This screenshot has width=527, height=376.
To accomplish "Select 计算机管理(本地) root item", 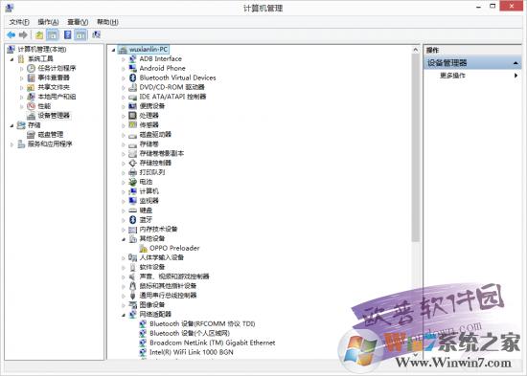I will (41, 50).
